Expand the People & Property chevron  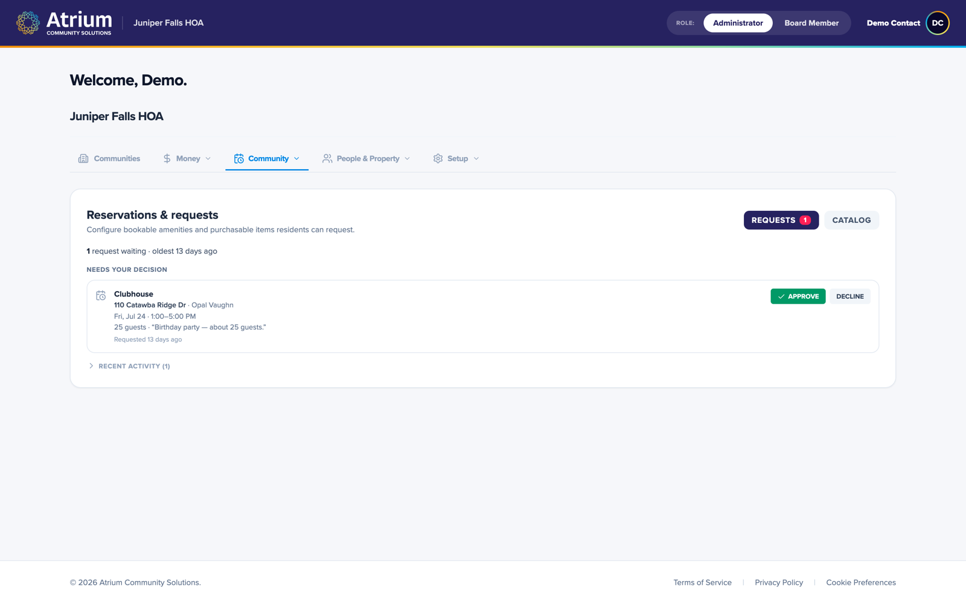pyautogui.click(x=408, y=159)
